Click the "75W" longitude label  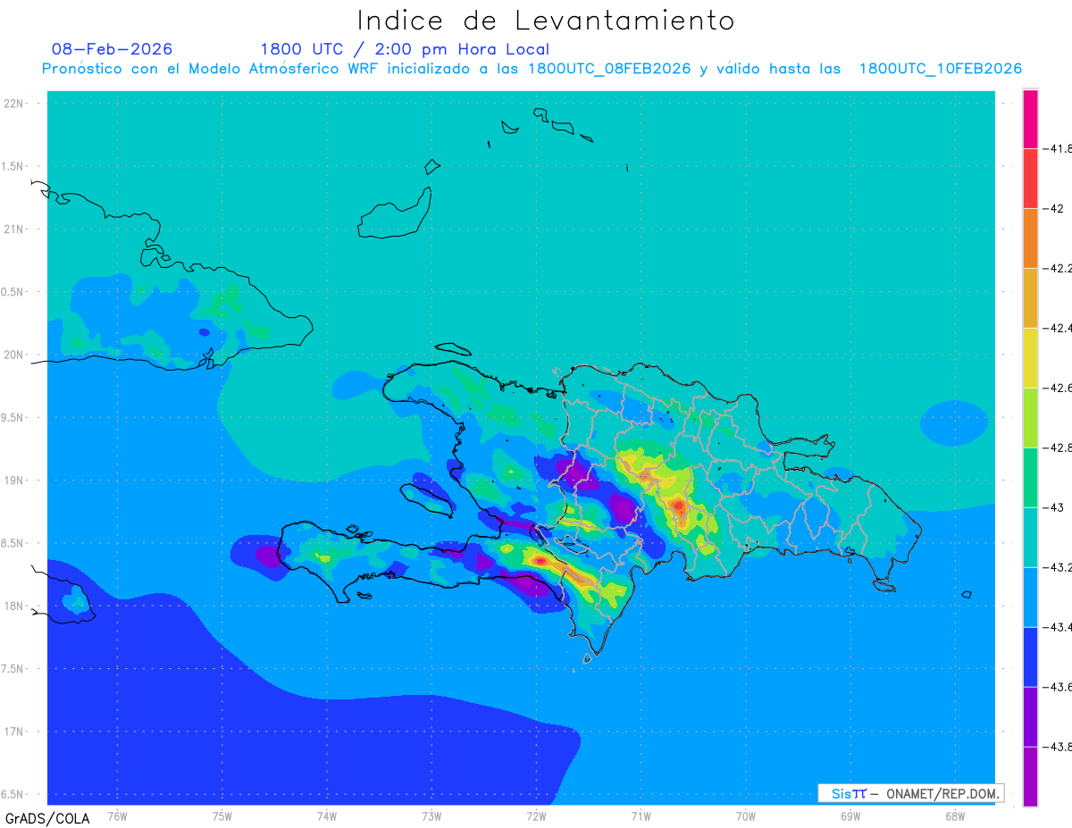pos(222,815)
